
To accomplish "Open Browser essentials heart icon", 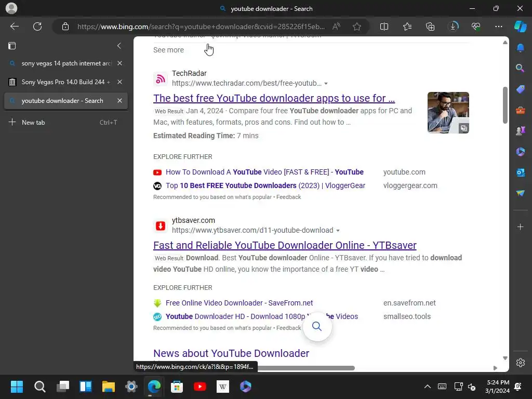I will (476, 26).
